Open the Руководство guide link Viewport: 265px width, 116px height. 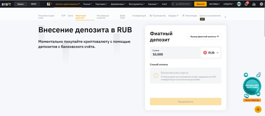[158, 16]
